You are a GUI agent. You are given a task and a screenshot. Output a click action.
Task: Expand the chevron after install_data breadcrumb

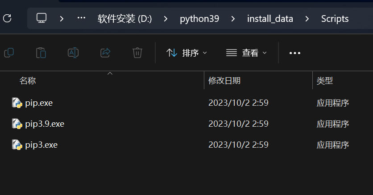[307, 19]
